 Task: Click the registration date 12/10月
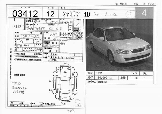click(30, 28)
